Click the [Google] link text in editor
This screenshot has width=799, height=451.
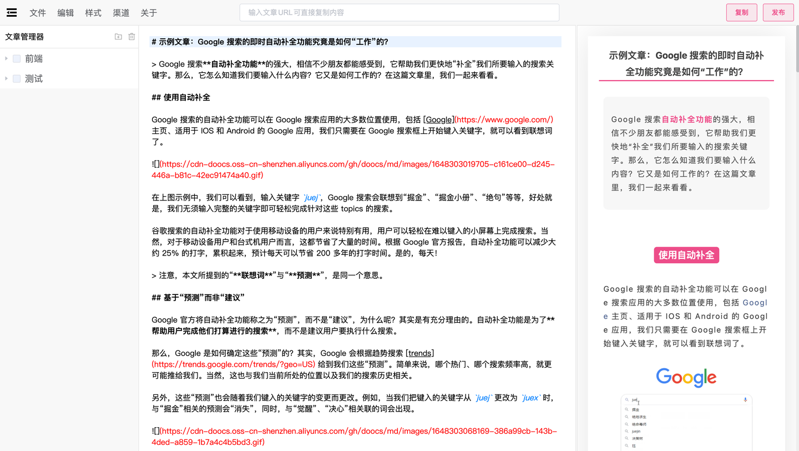tap(438, 119)
